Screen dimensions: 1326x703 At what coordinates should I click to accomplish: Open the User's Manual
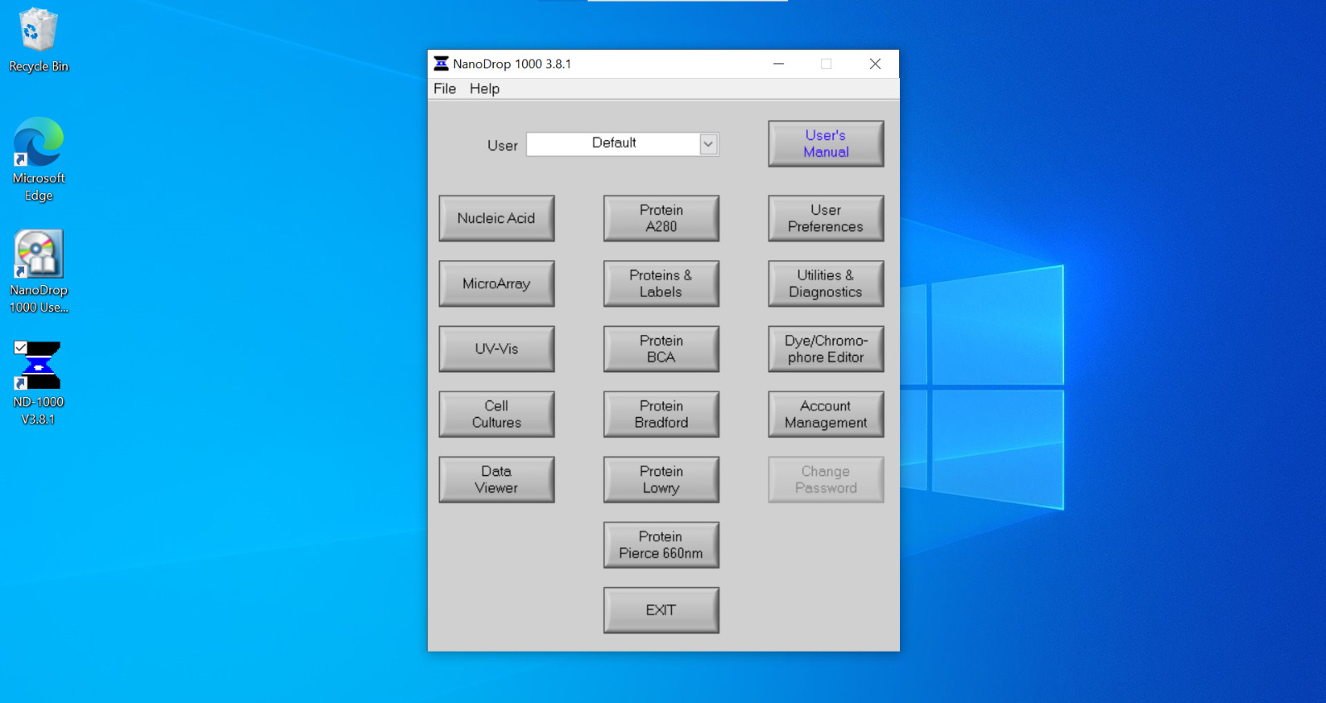click(x=826, y=143)
